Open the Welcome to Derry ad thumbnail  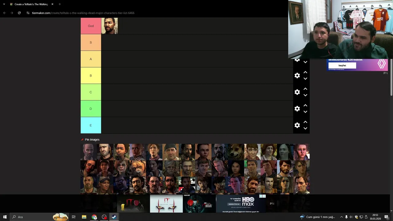click(199, 204)
